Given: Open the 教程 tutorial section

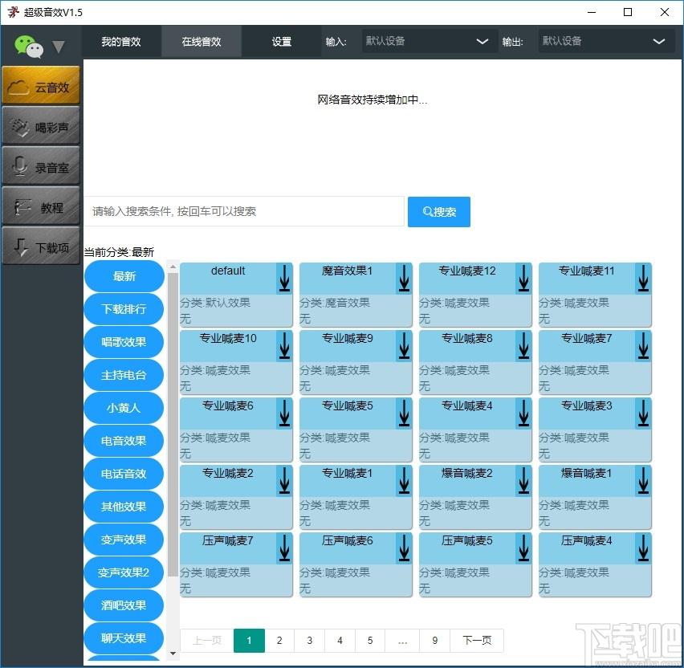Looking at the screenshot, I should click(41, 206).
